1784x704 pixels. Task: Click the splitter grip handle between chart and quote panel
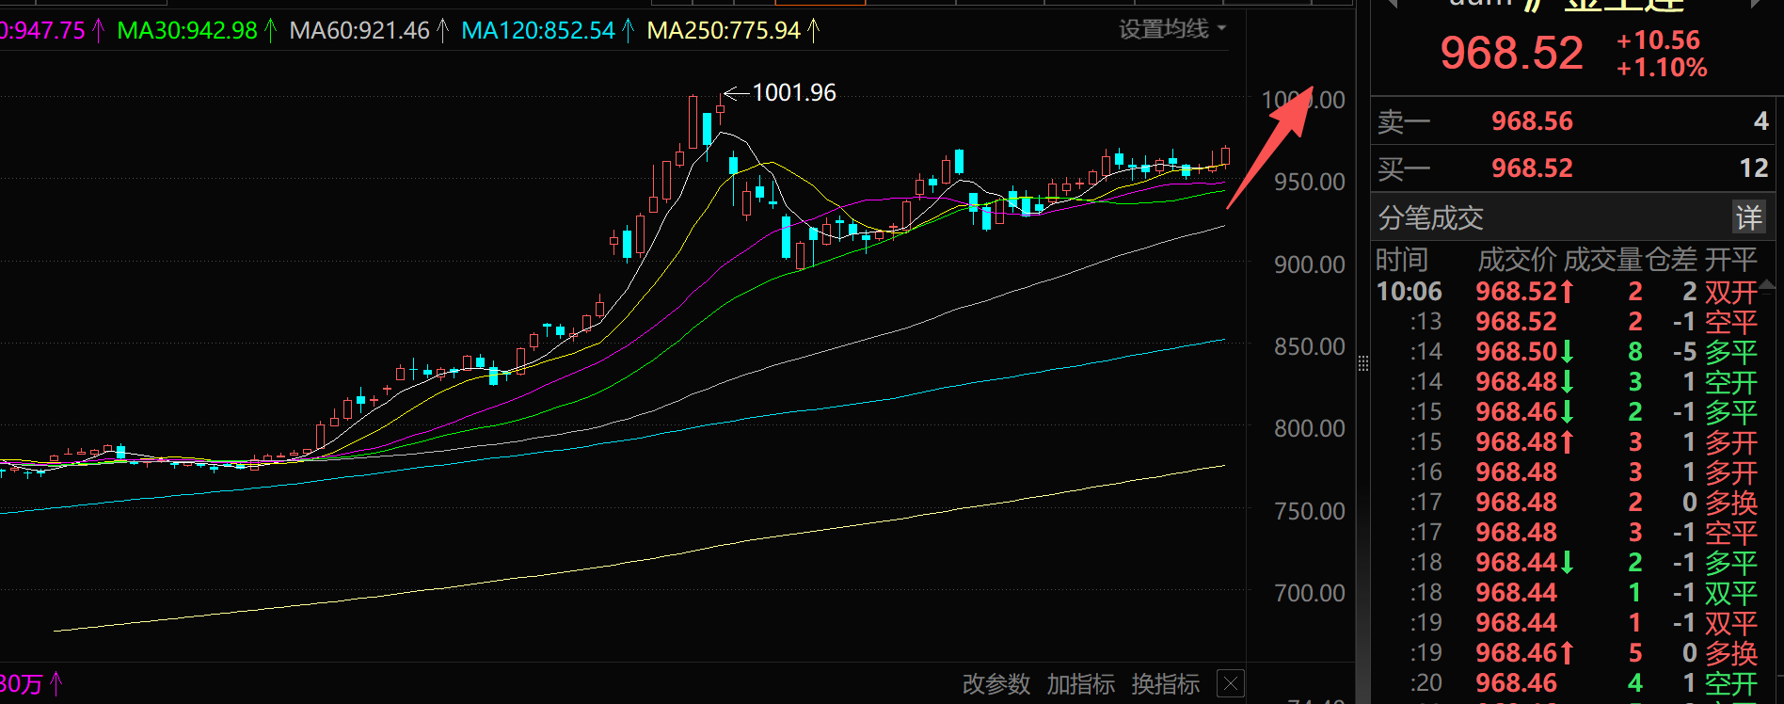point(1362,363)
